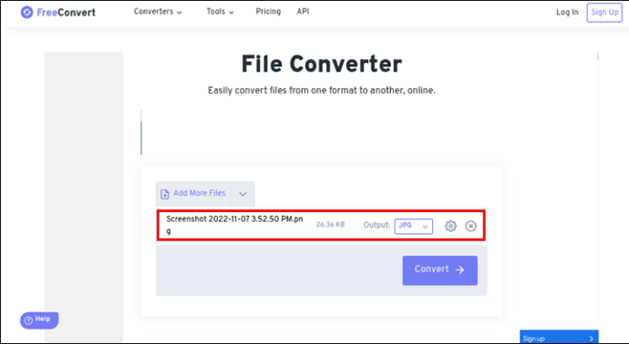This screenshot has width=629, height=344.
Task: Expand the Add More Files source dropdown arrow
Action: pos(242,194)
